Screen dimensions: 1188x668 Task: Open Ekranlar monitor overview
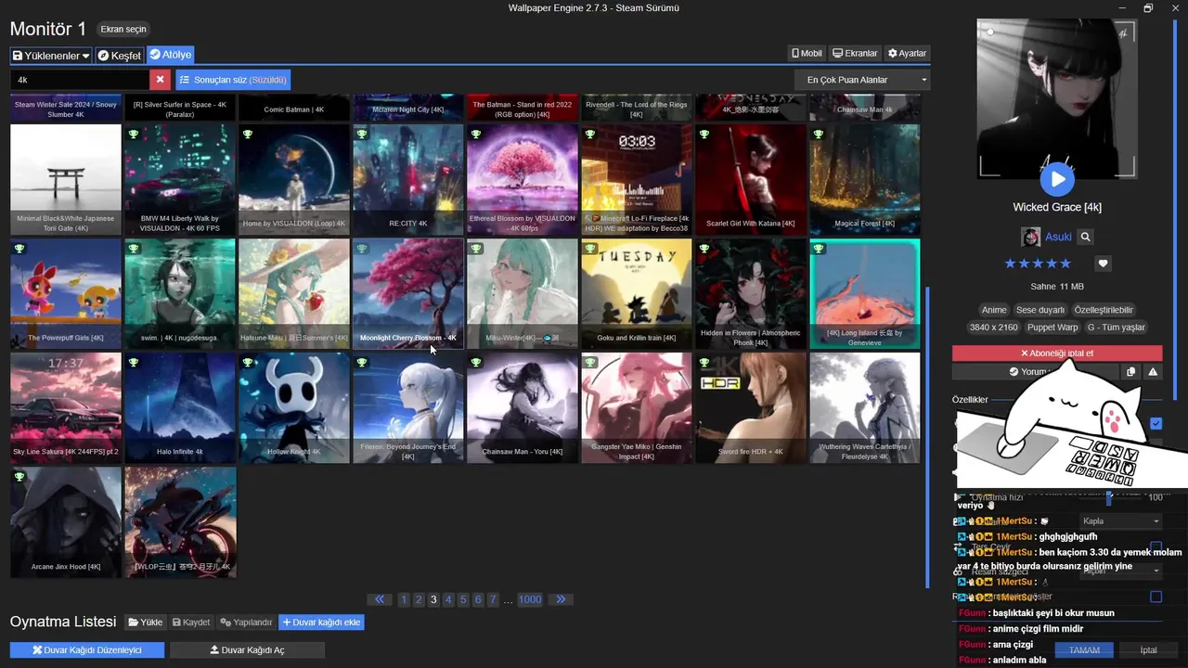pyautogui.click(x=855, y=54)
